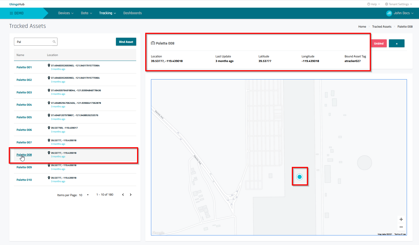
Task: Click the asset location marker on map
Action: click(299, 177)
